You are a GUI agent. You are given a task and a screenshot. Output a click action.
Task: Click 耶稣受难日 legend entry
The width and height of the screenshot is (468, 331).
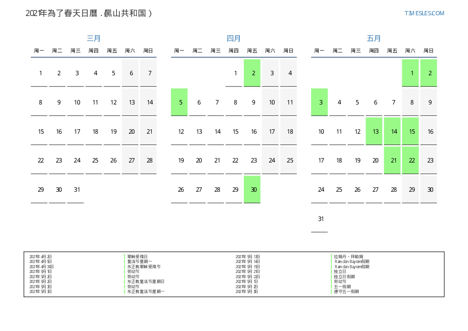point(137,257)
